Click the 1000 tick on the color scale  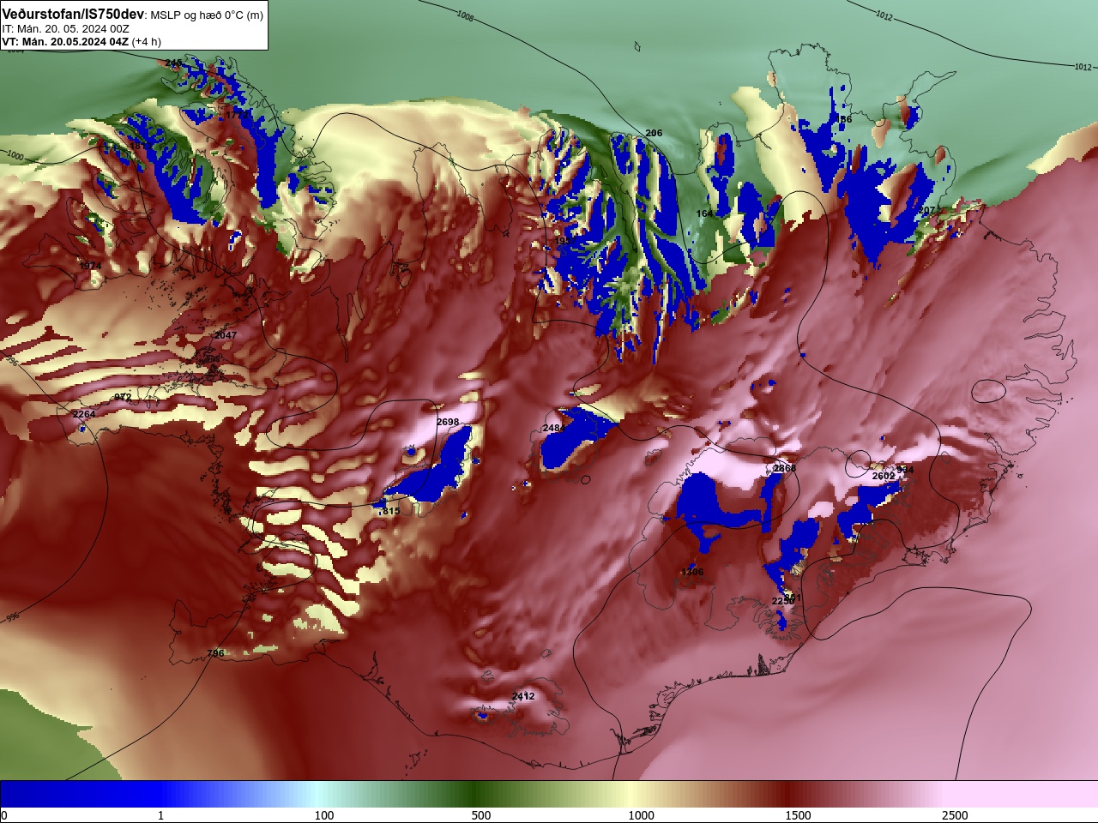coord(641,815)
